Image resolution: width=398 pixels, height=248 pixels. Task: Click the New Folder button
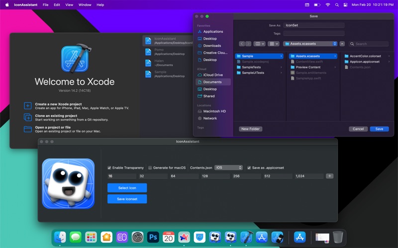(x=250, y=129)
